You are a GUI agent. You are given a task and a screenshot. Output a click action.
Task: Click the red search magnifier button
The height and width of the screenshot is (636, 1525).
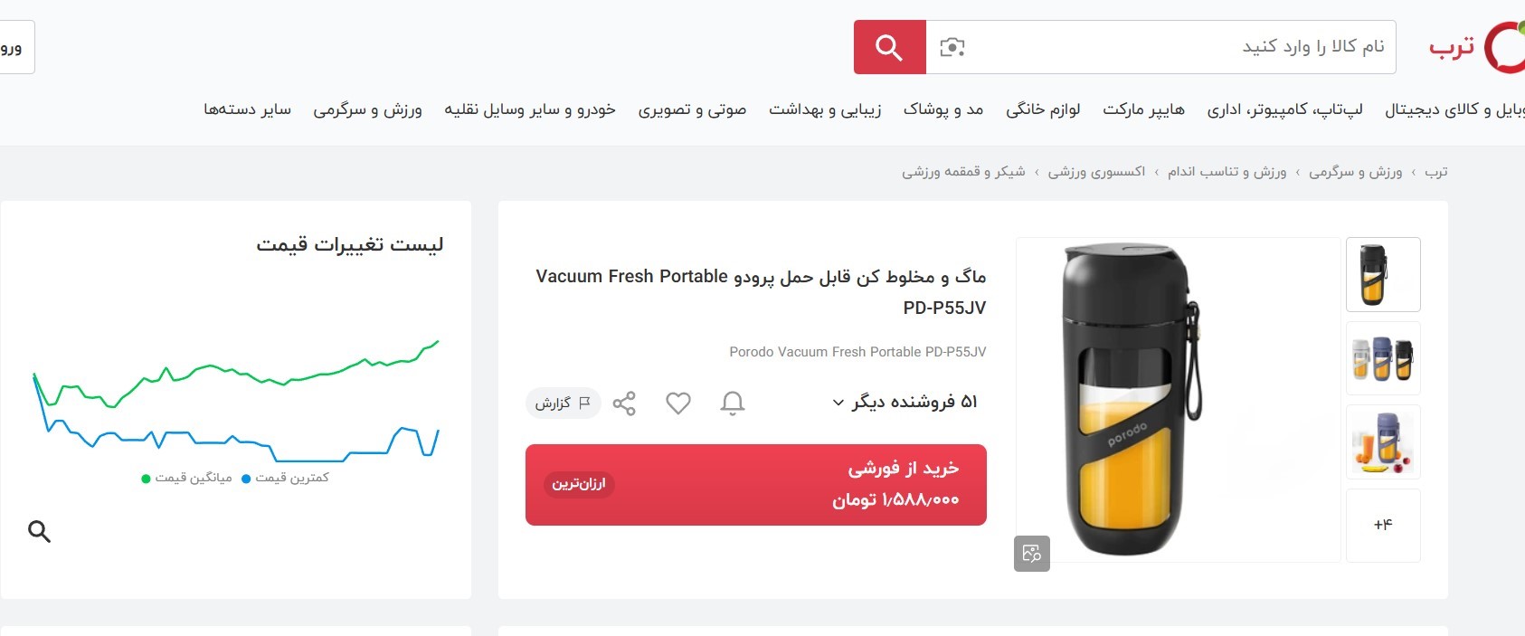(889, 47)
